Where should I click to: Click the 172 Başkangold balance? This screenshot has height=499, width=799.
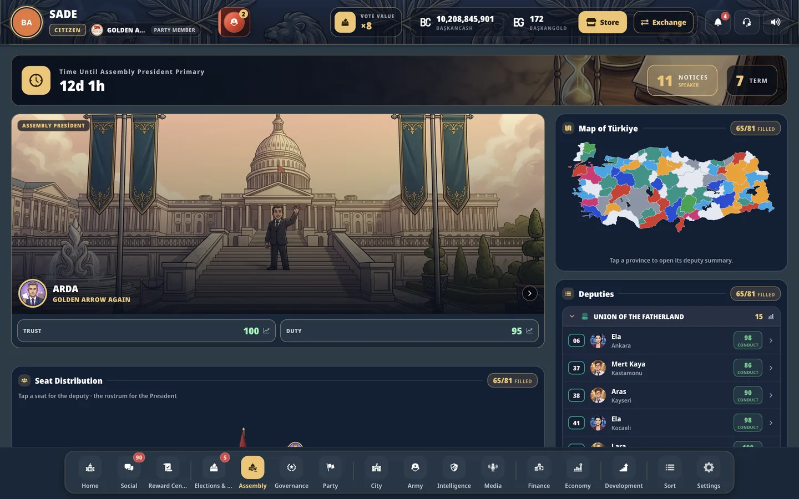click(540, 22)
